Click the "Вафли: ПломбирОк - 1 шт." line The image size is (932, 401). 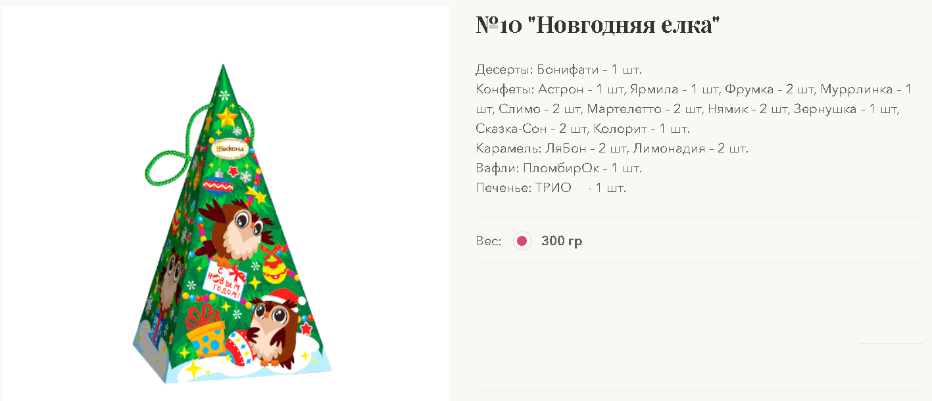[x=558, y=168]
